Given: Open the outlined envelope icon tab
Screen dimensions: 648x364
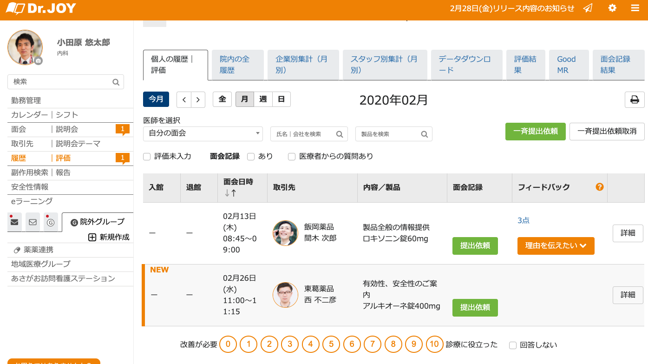Looking at the screenshot, I should (x=33, y=222).
